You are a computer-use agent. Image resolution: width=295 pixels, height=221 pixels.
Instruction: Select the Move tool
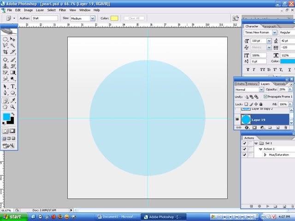pyautogui.click(x=12, y=39)
